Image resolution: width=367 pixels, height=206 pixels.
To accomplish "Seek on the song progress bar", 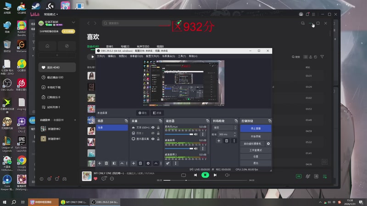I will point(205,180).
